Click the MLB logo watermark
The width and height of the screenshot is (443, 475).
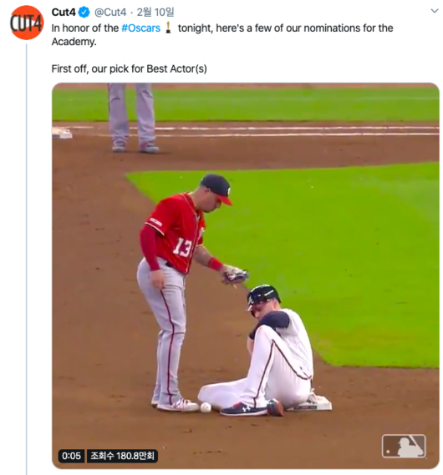pyautogui.click(x=404, y=446)
